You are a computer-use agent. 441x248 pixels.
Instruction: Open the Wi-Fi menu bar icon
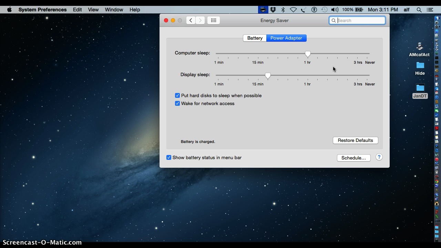pos(293,10)
